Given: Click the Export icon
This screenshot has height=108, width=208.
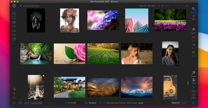Looking at the screenshot, I should click(x=193, y=95).
